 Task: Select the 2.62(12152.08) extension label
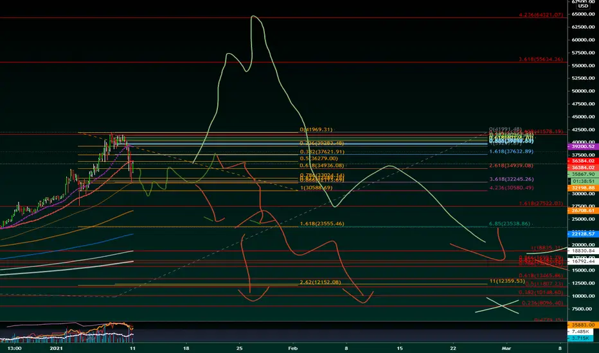[320, 282]
